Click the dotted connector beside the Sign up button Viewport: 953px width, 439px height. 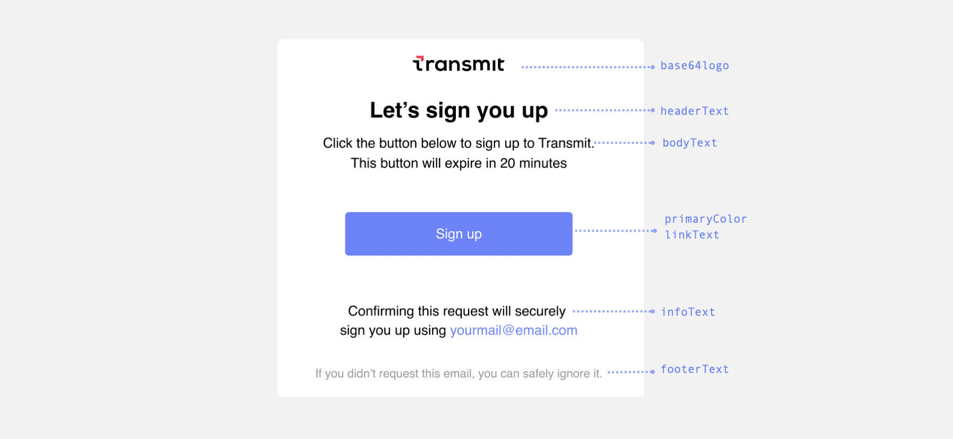[615, 231]
